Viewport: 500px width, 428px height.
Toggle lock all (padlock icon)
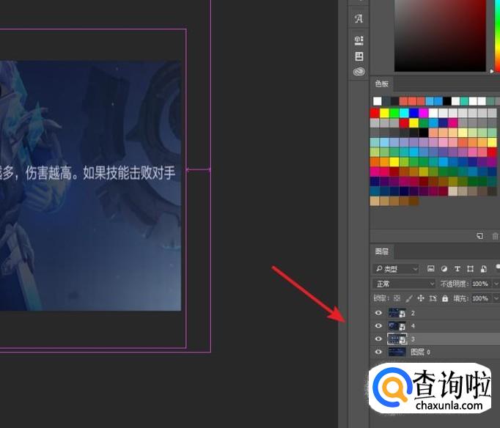[x=445, y=298]
